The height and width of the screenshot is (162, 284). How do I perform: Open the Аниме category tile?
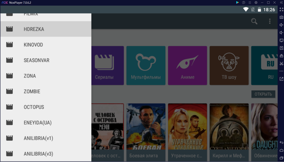tap(187, 65)
